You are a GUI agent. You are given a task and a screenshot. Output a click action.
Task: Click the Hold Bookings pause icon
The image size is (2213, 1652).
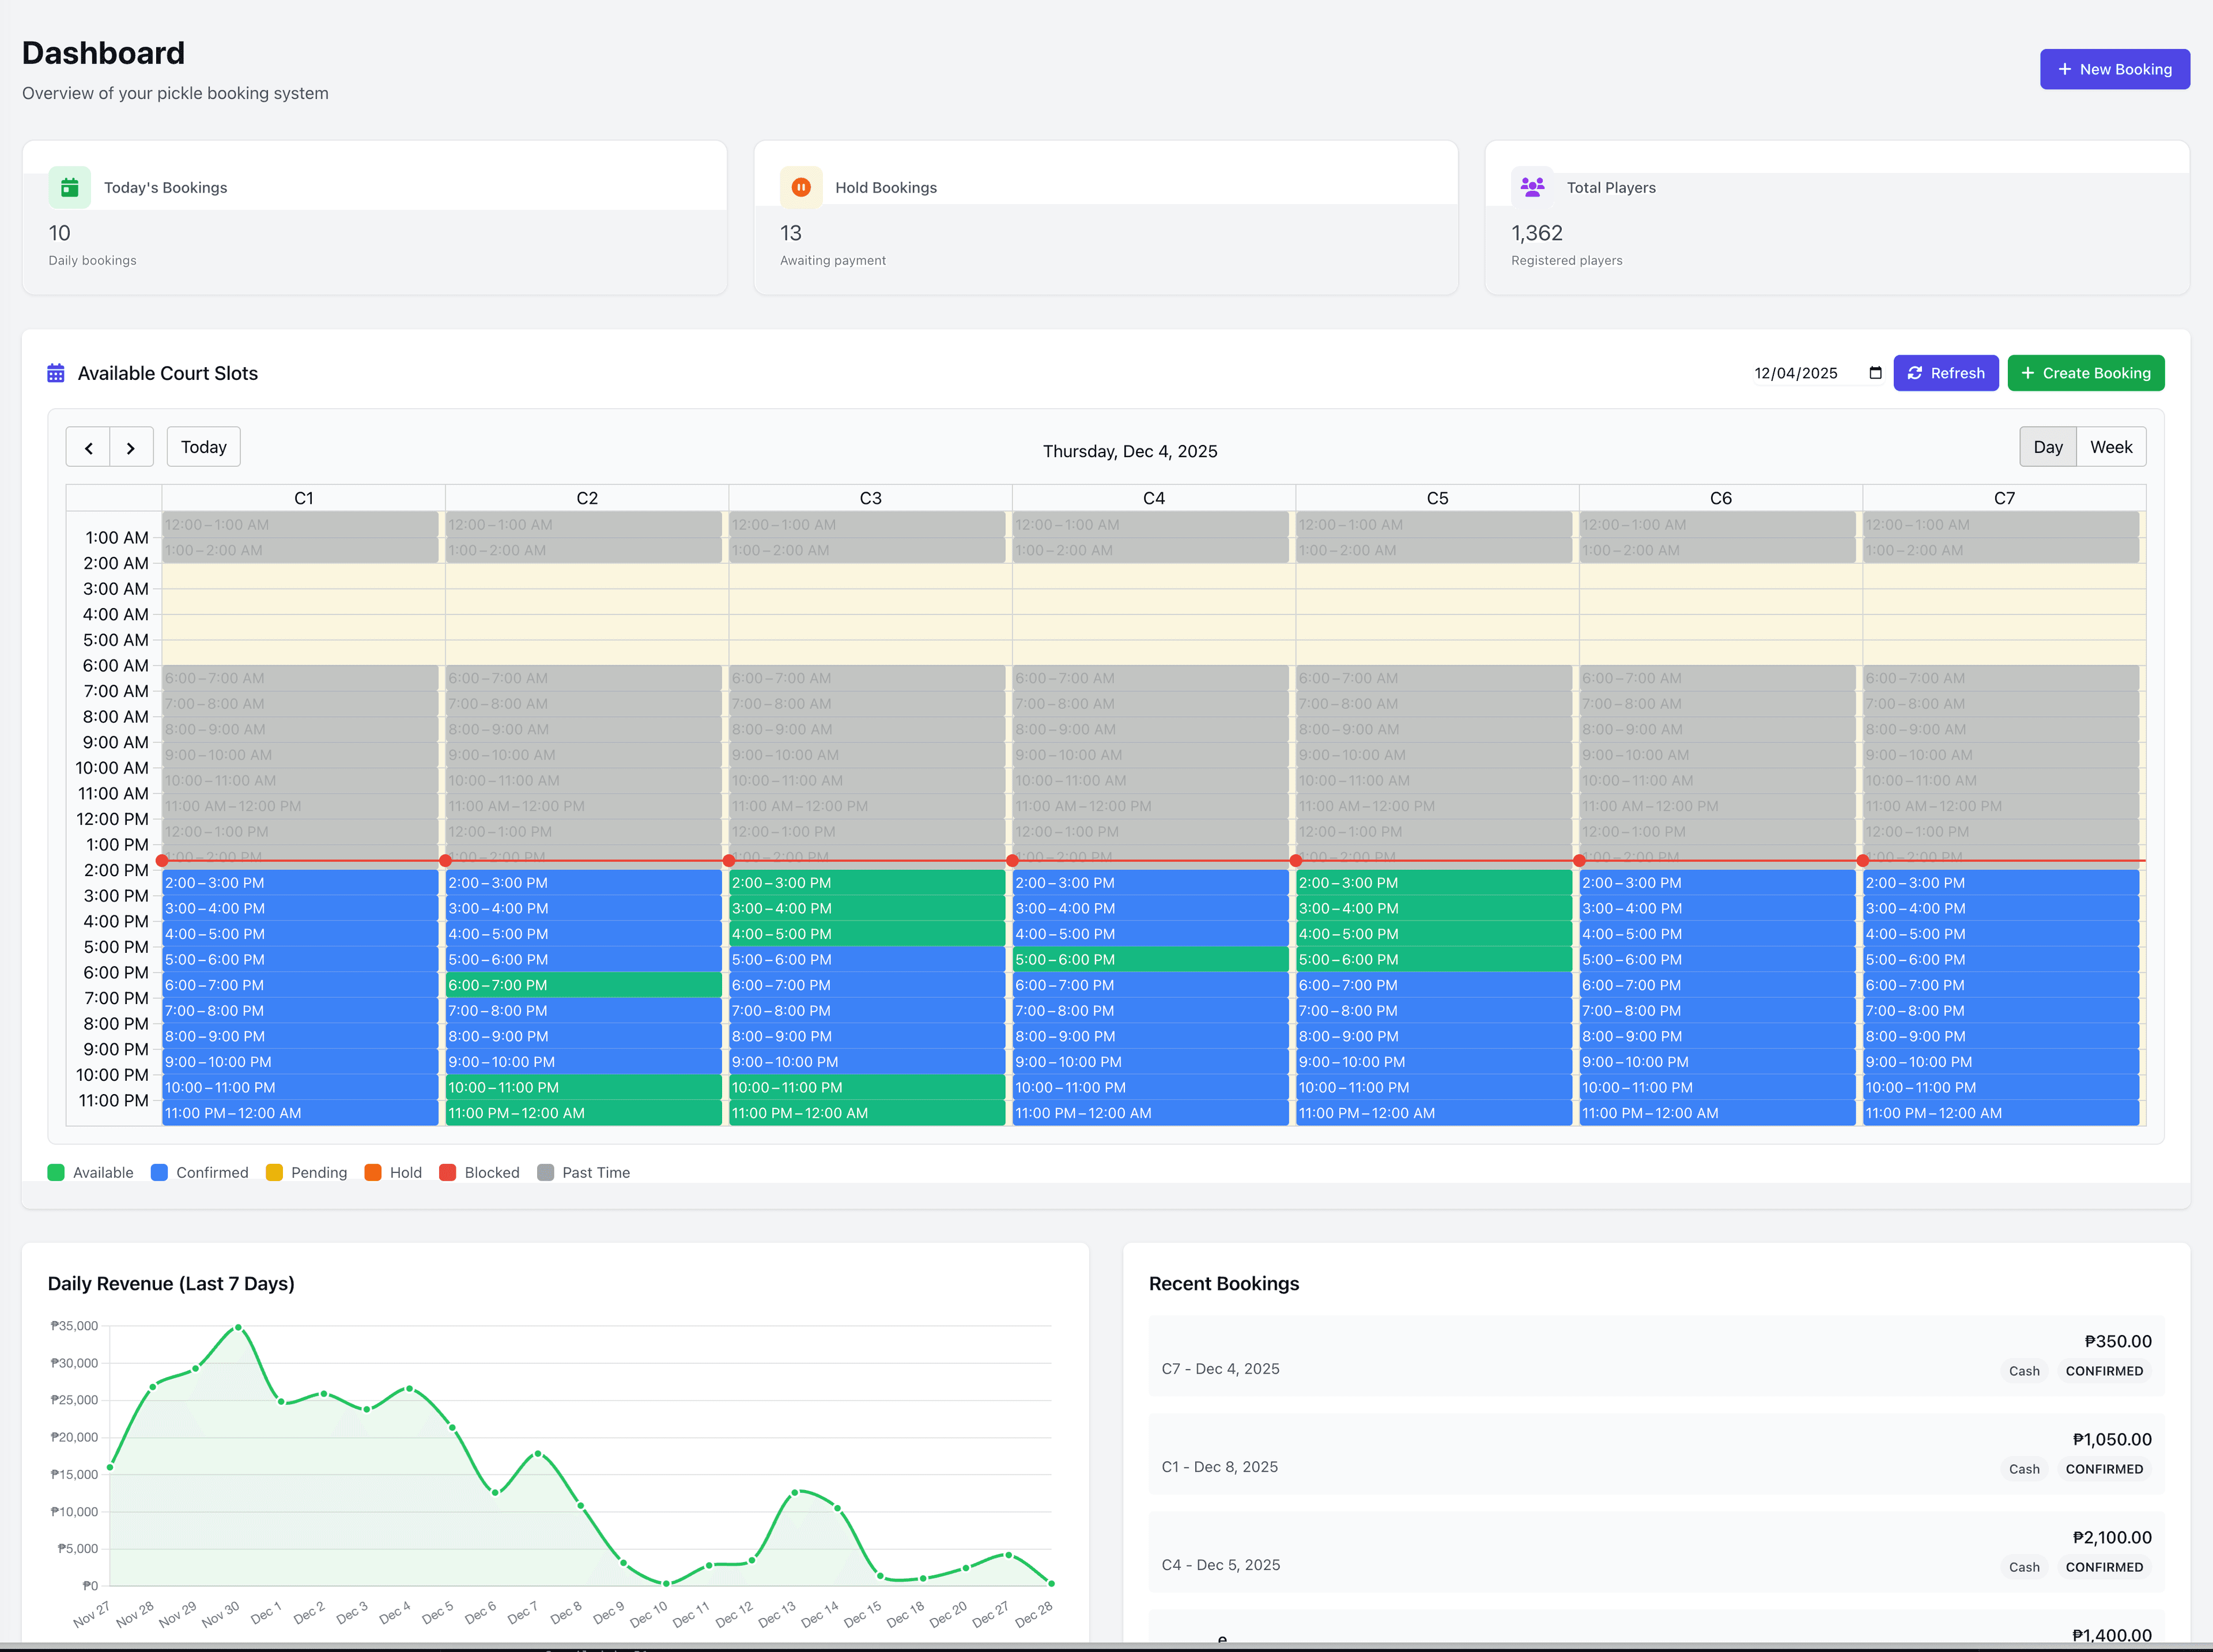(800, 187)
